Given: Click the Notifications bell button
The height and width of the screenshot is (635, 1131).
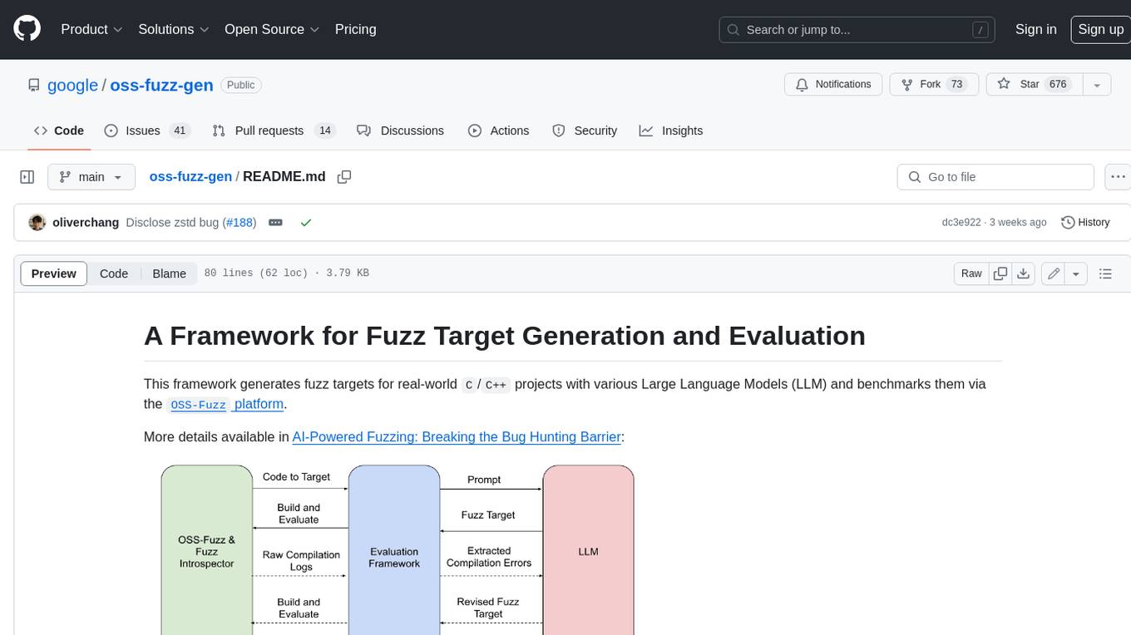Looking at the screenshot, I should tap(833, 85).
